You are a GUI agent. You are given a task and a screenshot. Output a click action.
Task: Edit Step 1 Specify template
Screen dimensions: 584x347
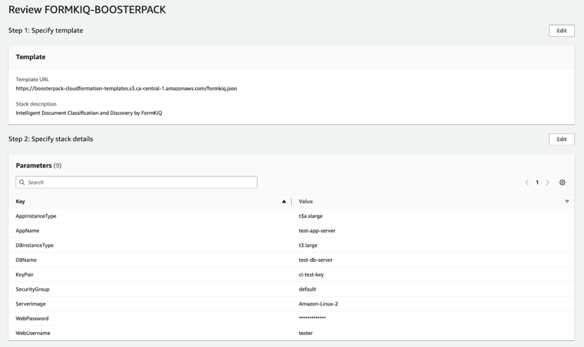point(561,31)
